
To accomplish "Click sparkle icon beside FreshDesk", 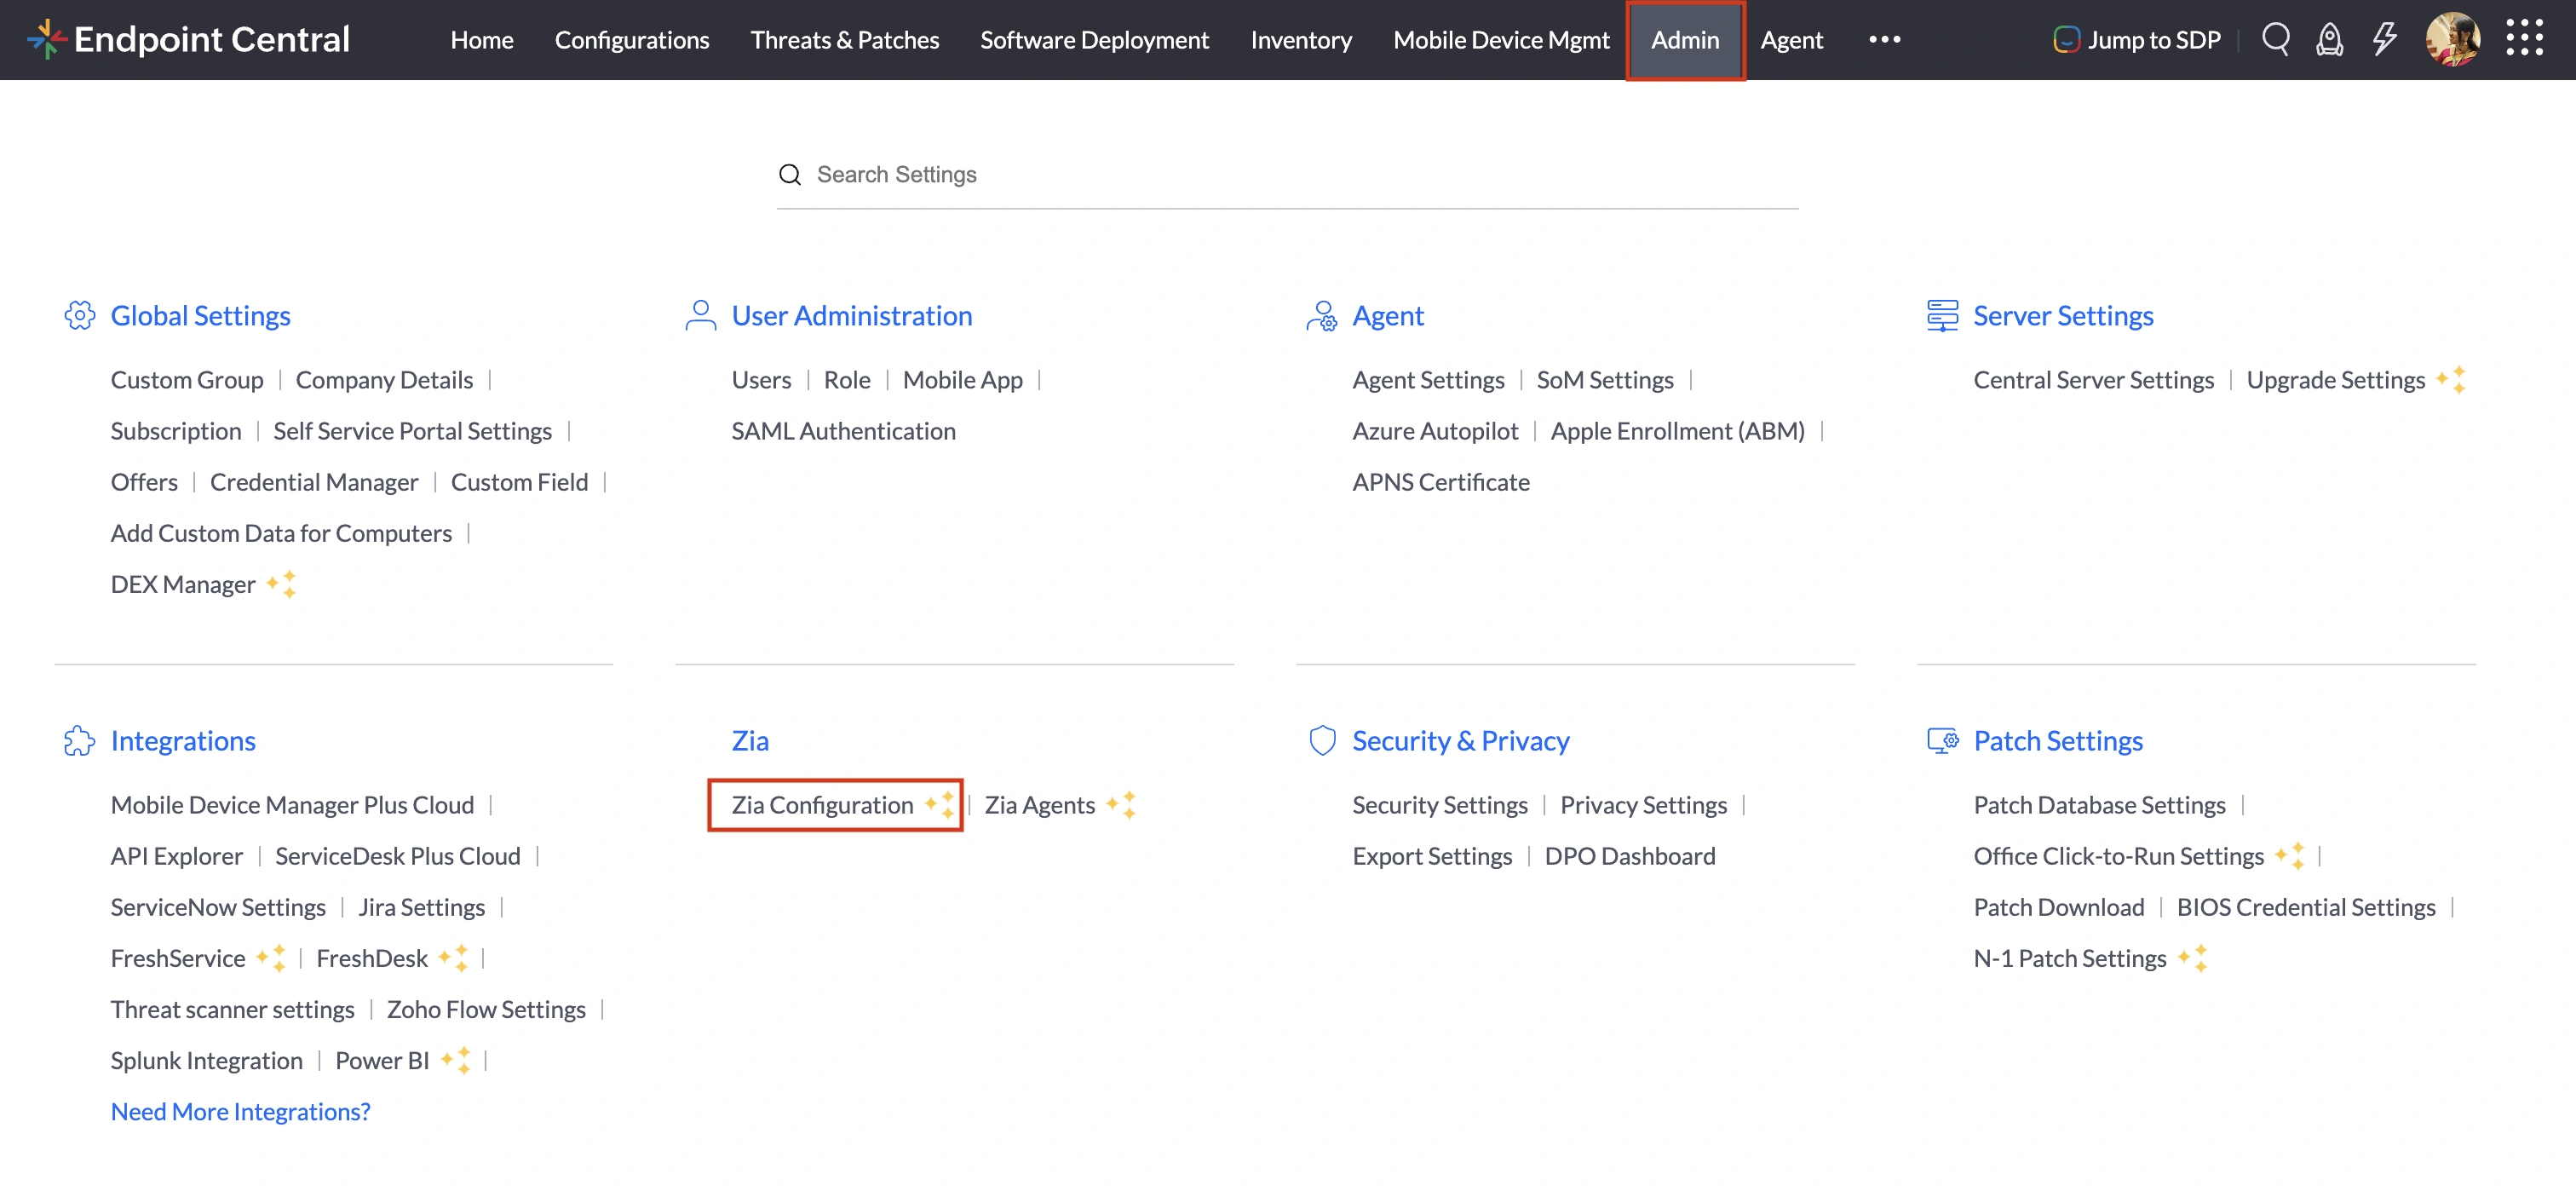I will 454,957.
